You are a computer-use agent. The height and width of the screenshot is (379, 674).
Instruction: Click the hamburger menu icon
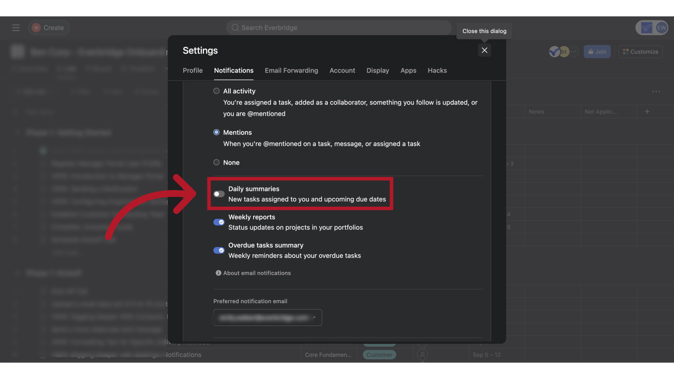coord(16,28)
